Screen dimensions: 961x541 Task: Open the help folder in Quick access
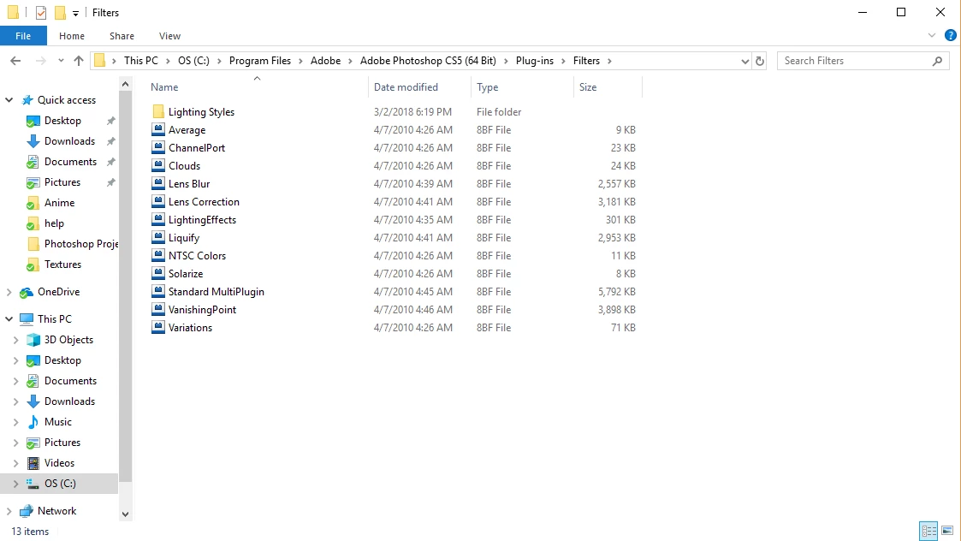pyautogui.click(x=54, y=223)
